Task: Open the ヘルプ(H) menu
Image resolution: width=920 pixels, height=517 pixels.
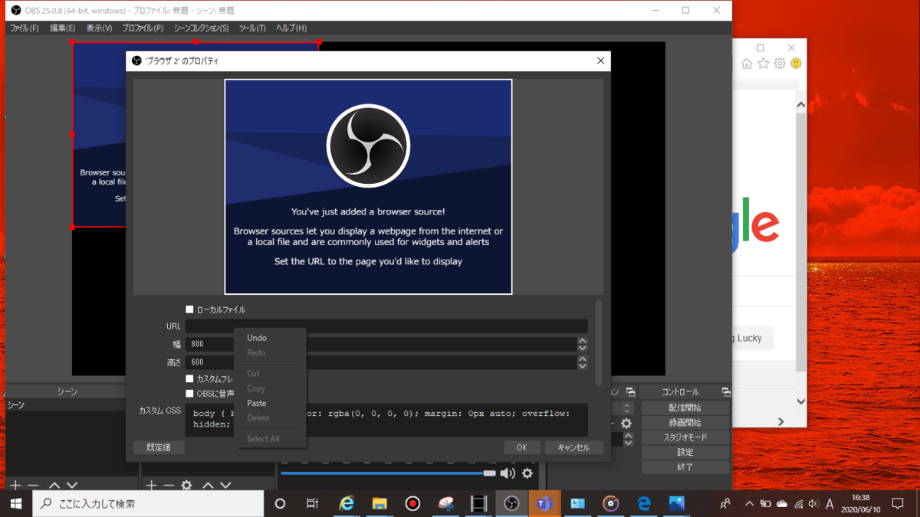Action: (291, 28)
